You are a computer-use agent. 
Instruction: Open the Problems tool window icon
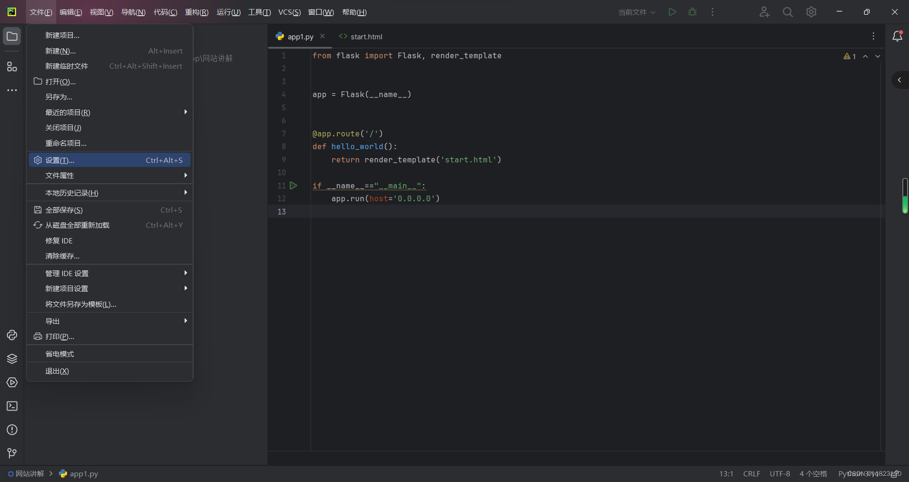[12, 430]
